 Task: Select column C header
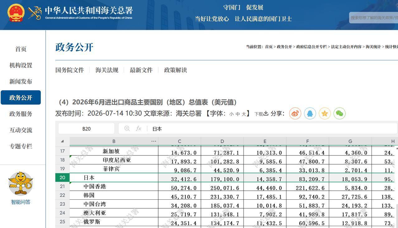pos(179,141)
